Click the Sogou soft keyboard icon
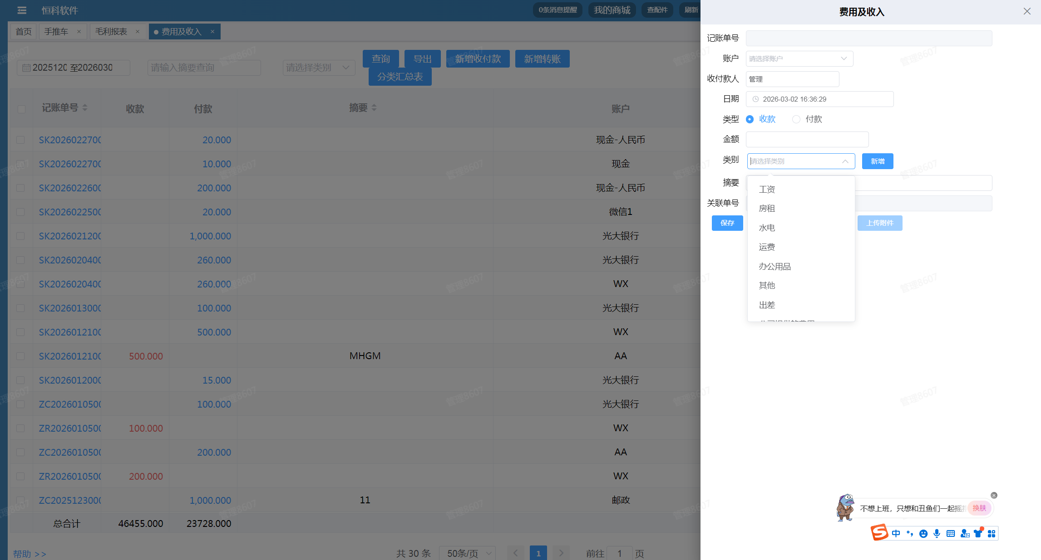The height and width of the screenshot is (560, 1041). click(x=951, y=534)
